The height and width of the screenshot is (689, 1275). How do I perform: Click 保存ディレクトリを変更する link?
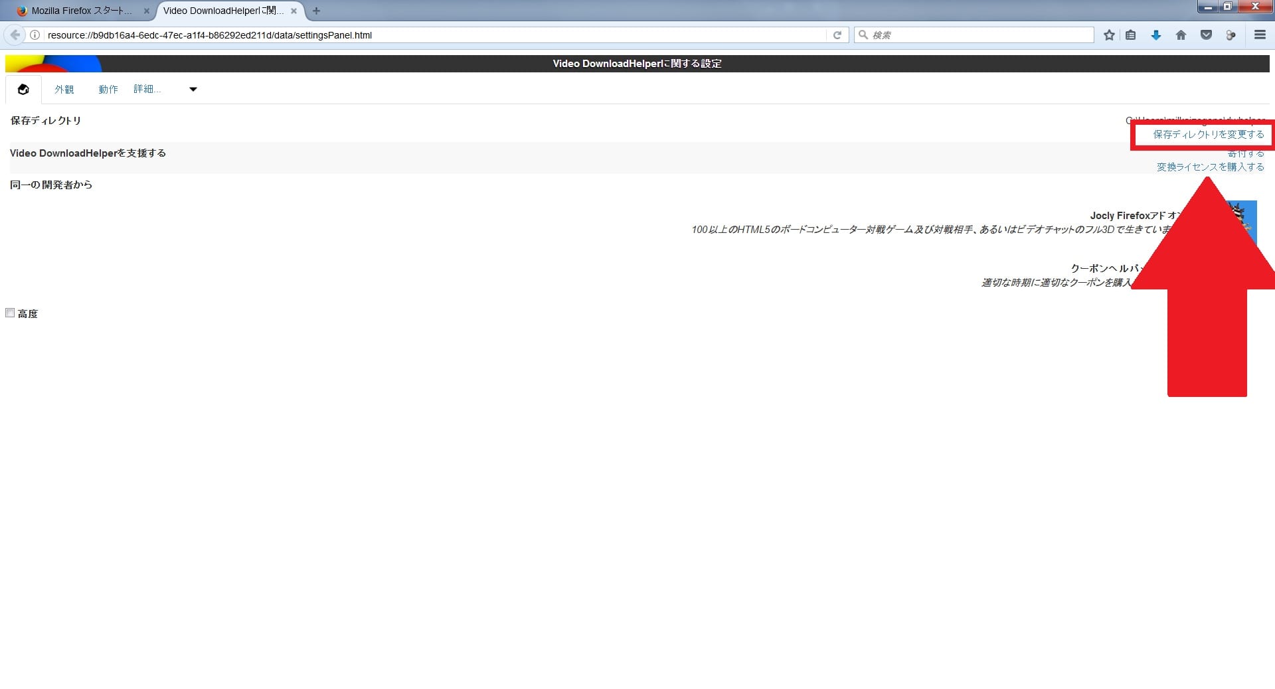pos(1208,135)
